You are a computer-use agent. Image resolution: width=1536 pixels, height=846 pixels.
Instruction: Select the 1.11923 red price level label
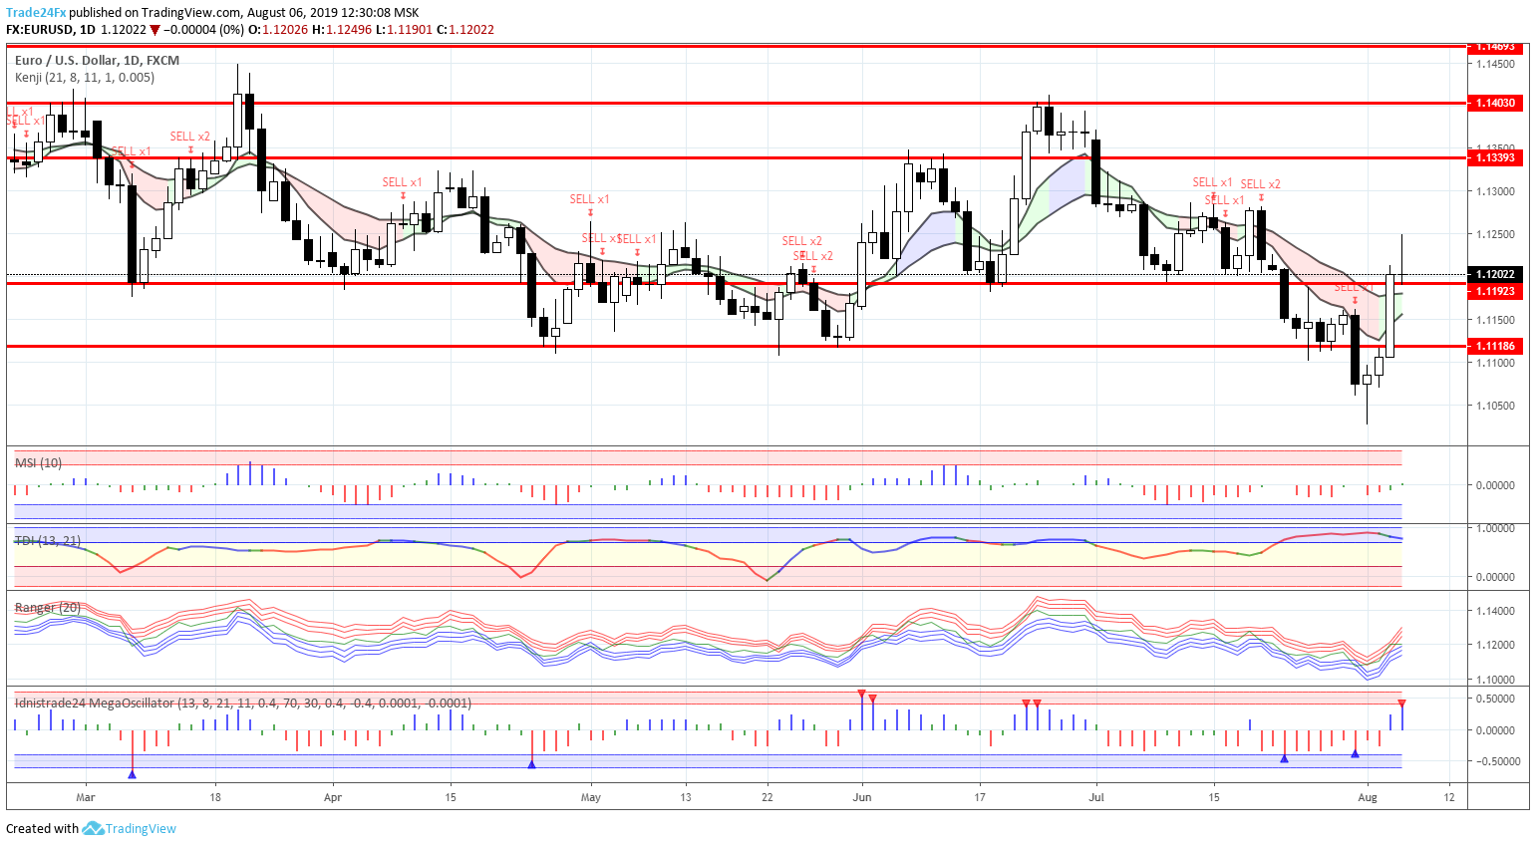click(x=1495, y=291)
